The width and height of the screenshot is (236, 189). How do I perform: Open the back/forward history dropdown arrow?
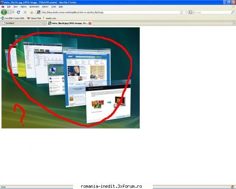(13, 12)
